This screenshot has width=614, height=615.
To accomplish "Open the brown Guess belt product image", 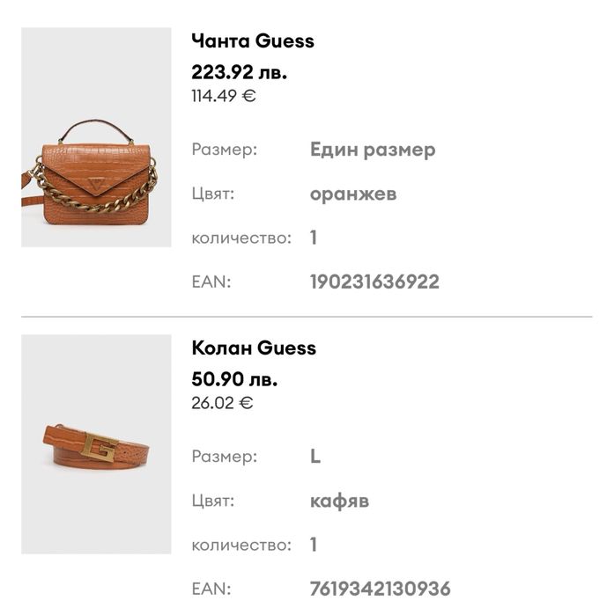I will (x=96, y=444).
